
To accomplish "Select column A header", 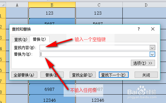I will tap(17, 5).
